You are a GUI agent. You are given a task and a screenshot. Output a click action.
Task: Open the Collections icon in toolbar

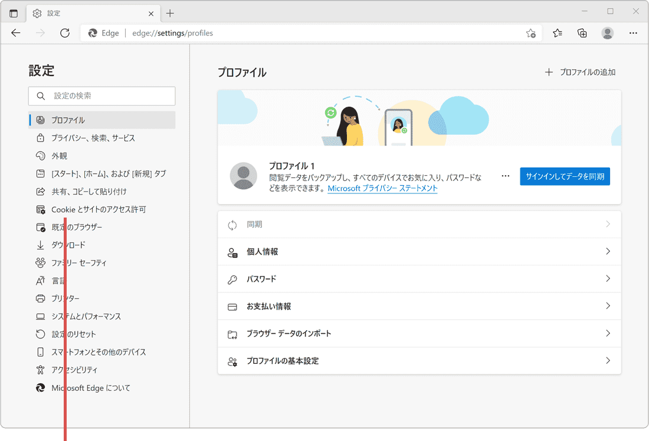pyautogui.click(x=582, y=33)
